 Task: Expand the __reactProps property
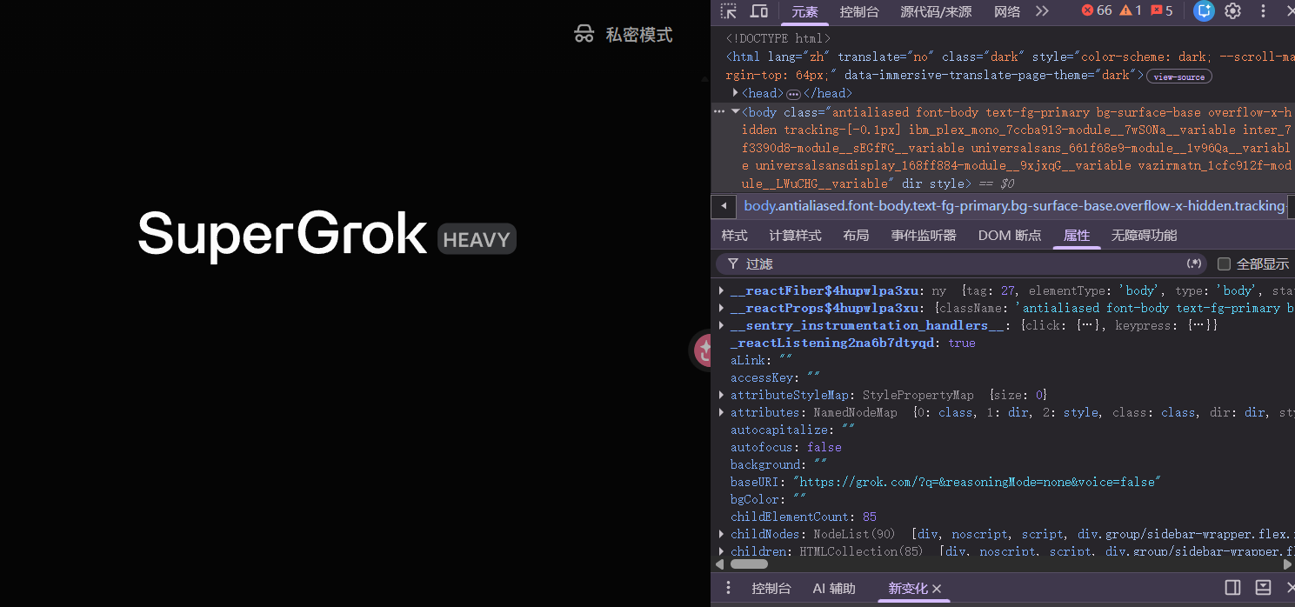click(x=722, y=308)
